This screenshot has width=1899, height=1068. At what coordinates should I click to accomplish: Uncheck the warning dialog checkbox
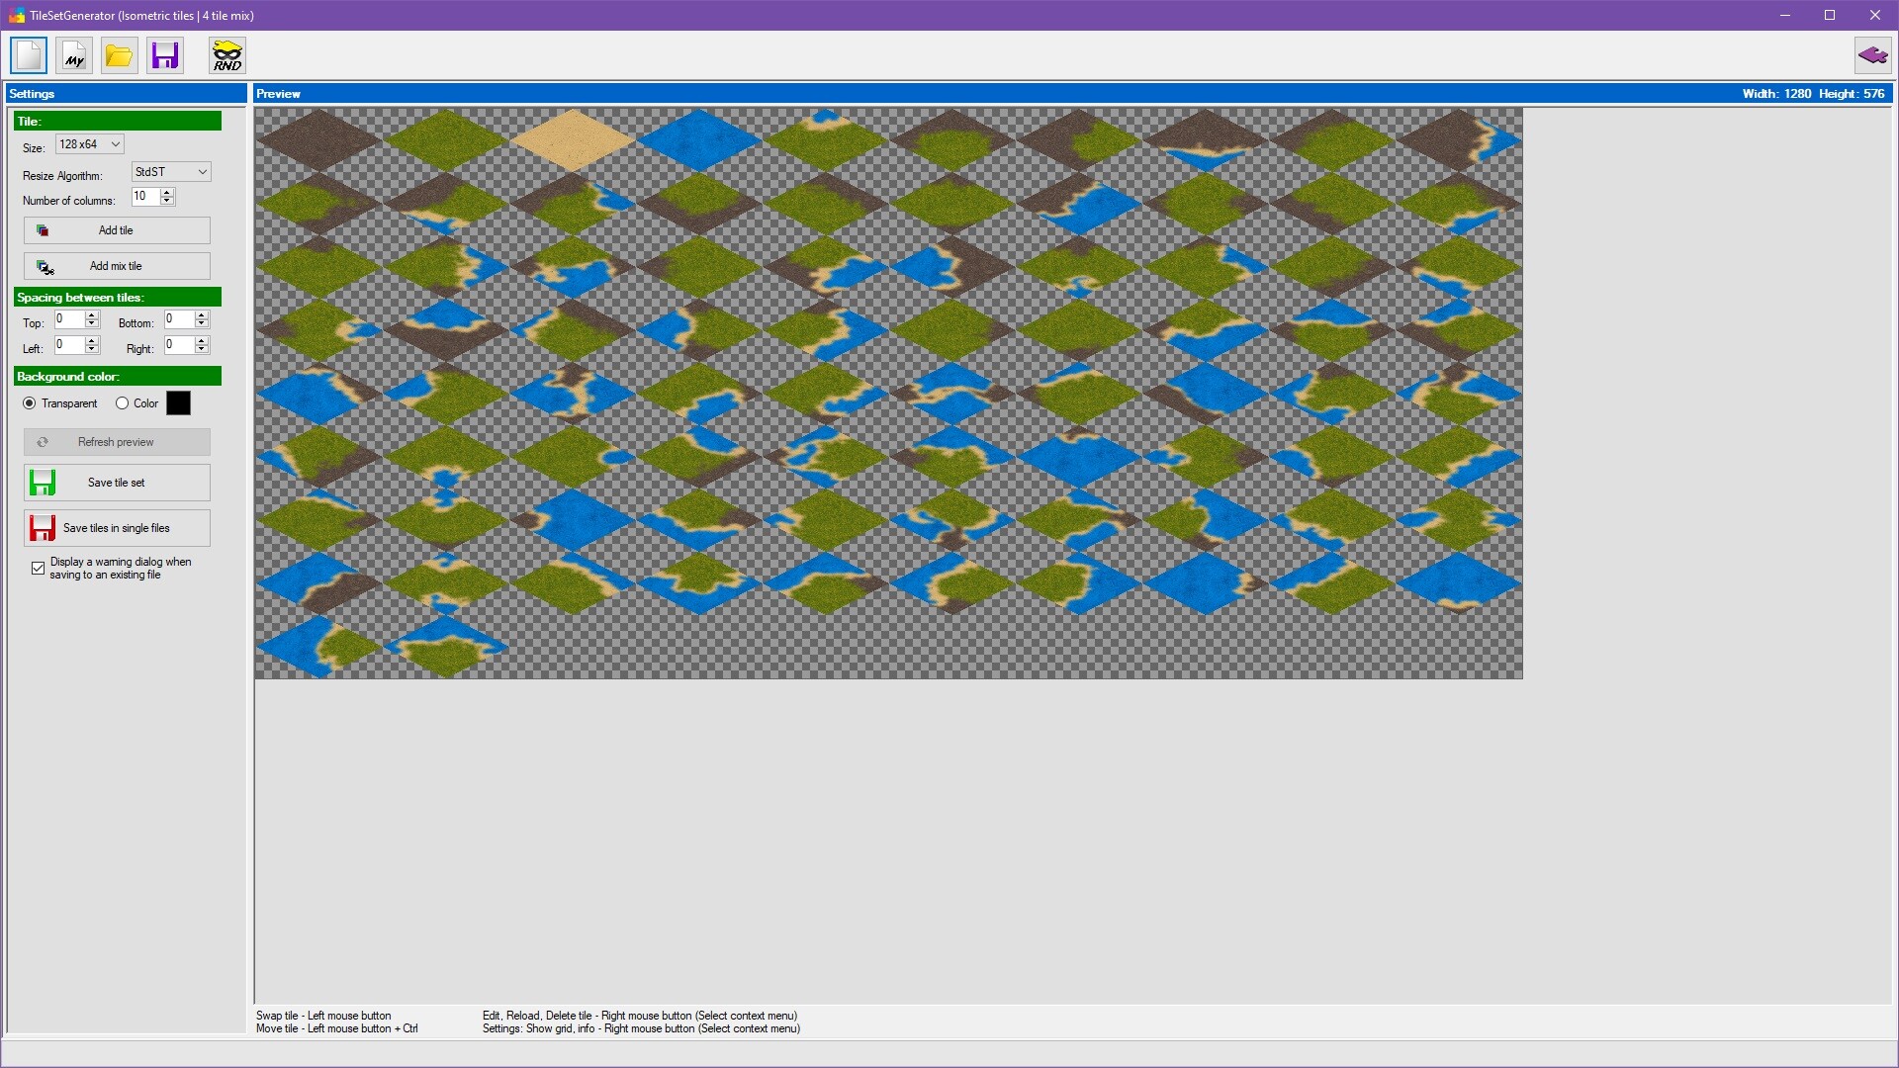click(37, 568)
